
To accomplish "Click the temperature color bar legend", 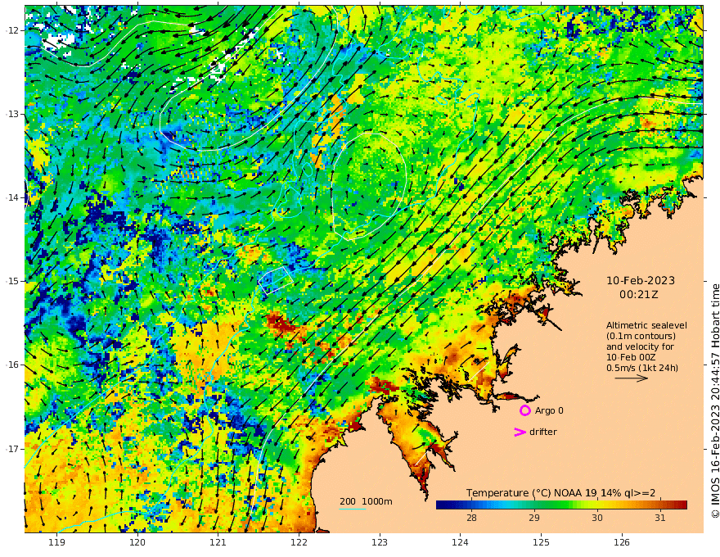I will click(x=561, y=505).
